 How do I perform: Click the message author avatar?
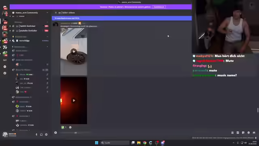(56, 24)
